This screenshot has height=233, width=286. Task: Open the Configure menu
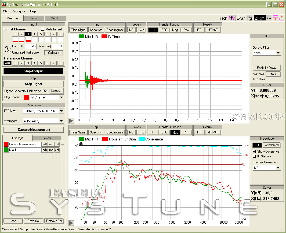(x=19, y=11)
